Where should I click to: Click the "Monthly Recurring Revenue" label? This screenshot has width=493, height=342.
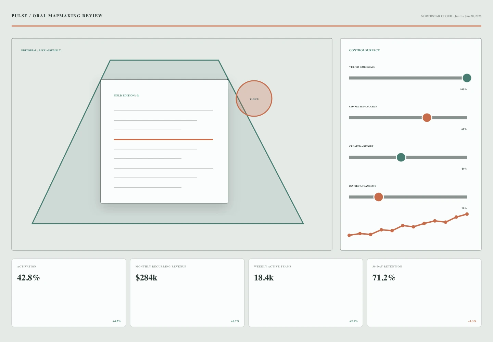tap(161, 266)
